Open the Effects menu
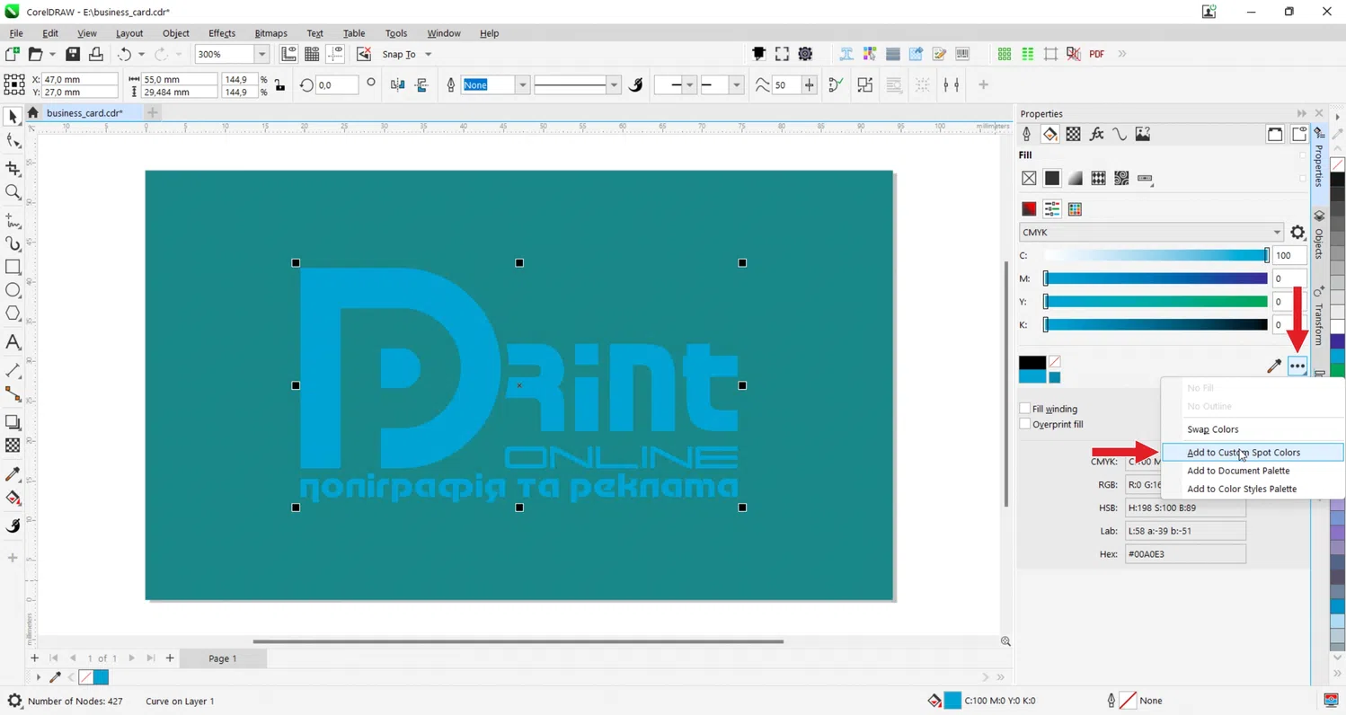The height and width of the screenshot is (715, 1346). pos(221,33)
